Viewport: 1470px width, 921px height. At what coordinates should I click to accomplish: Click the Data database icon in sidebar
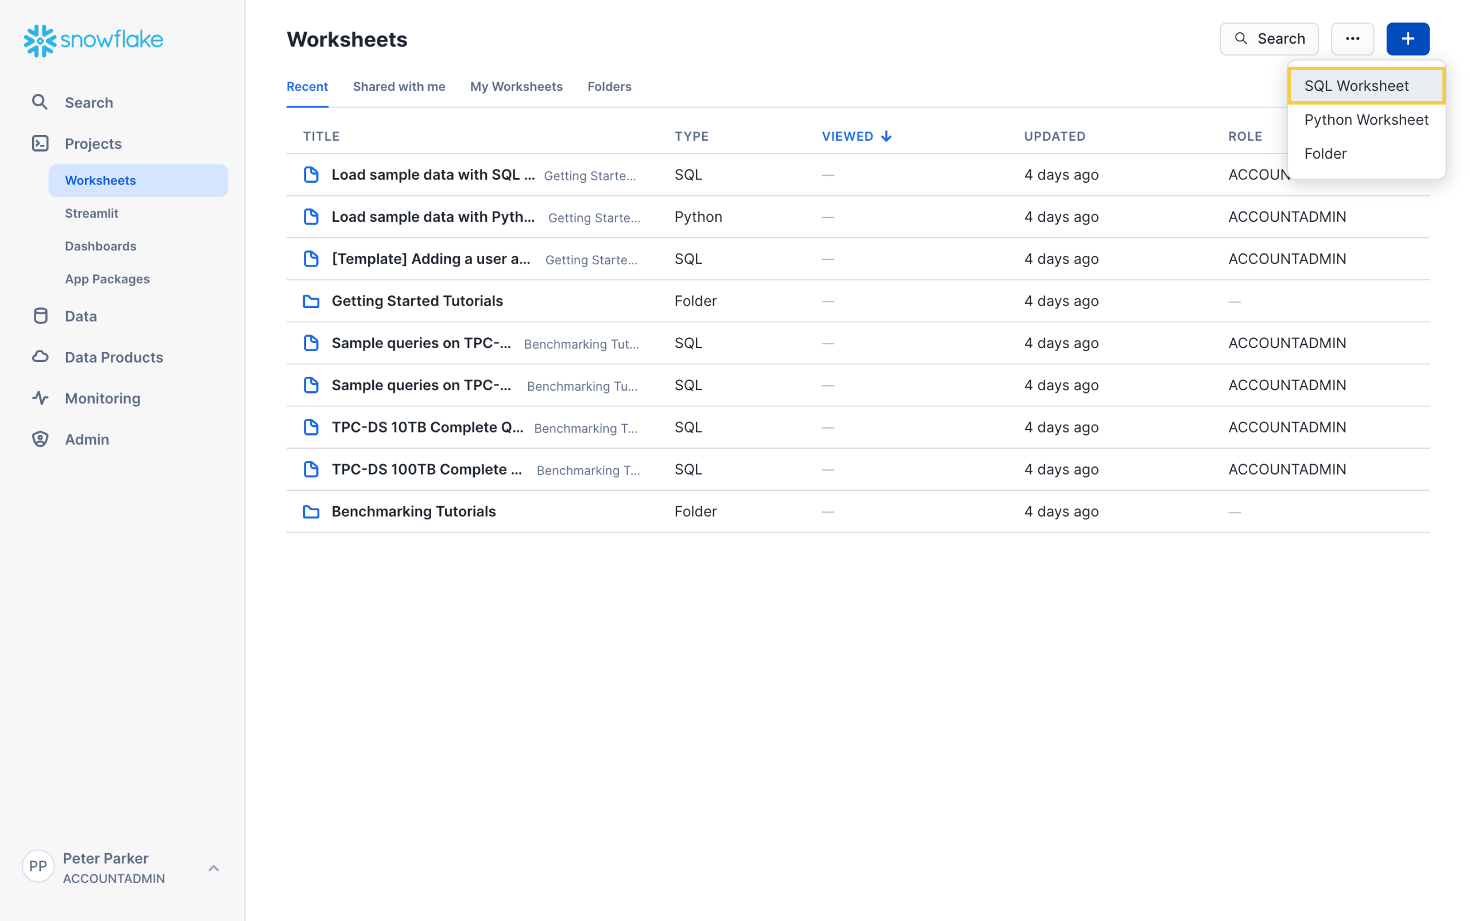point(40,316)
